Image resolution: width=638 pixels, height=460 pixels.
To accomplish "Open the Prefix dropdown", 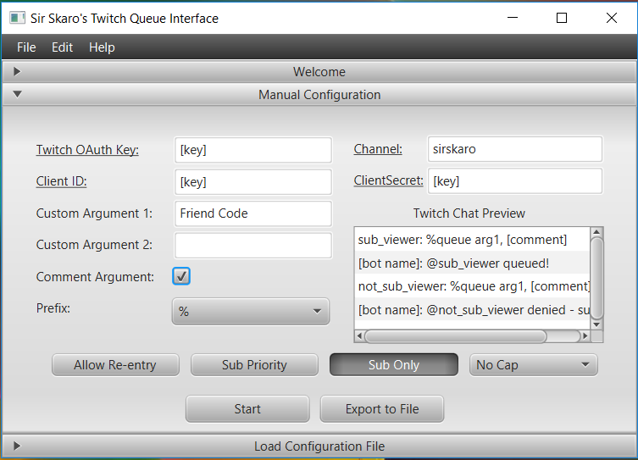I will click(251, 312).
